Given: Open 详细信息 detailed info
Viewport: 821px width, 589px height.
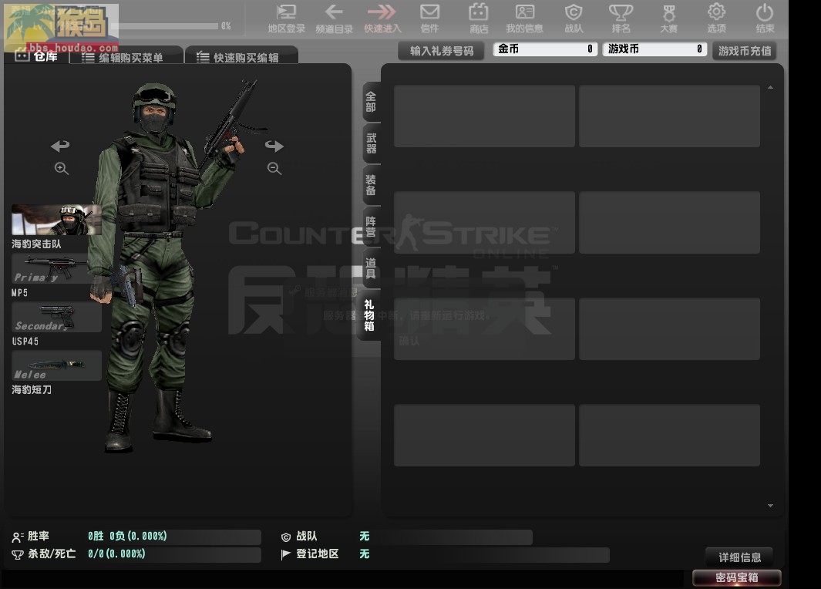Looking at the screenshot, I should (x=739, y=557).
